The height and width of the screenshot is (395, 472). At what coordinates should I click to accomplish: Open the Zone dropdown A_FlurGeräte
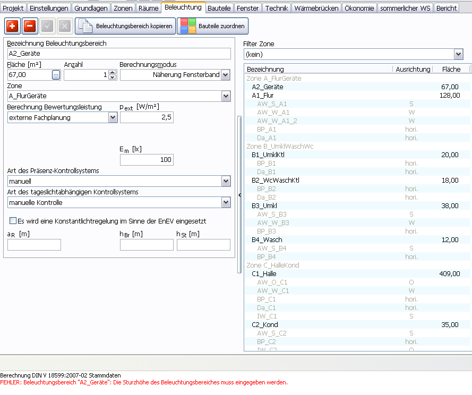(226, 96)
